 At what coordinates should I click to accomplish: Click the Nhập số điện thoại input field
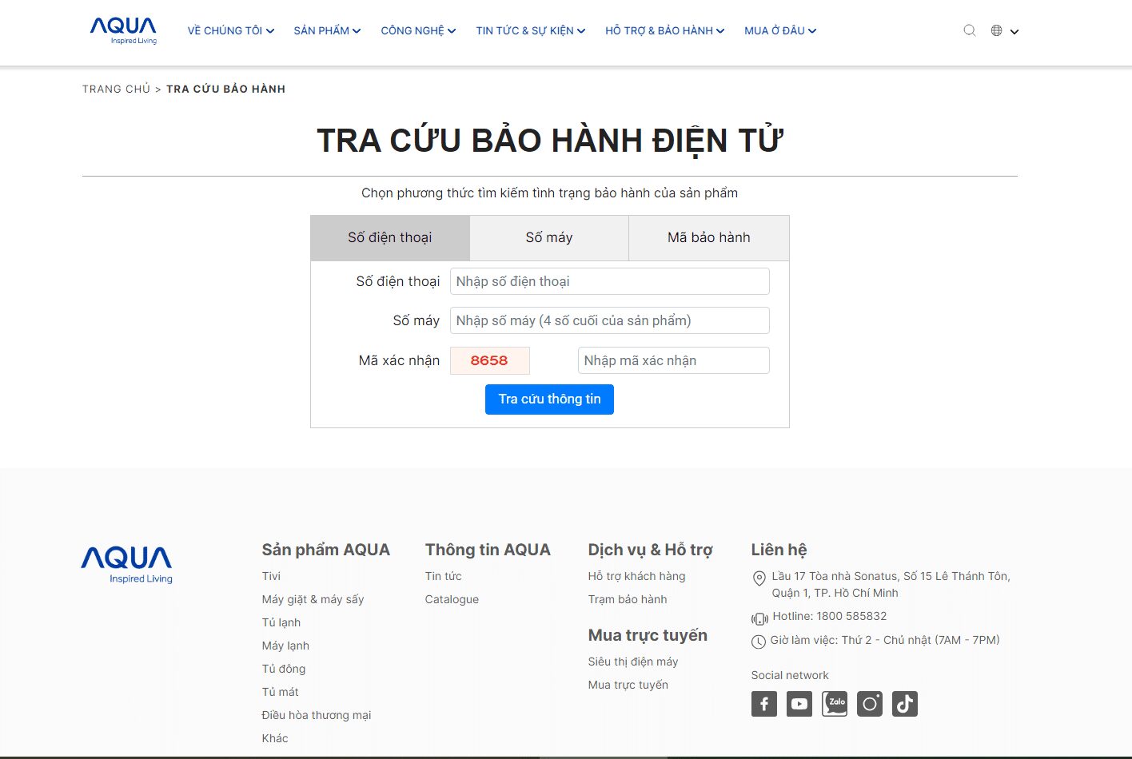pos(609,281)
